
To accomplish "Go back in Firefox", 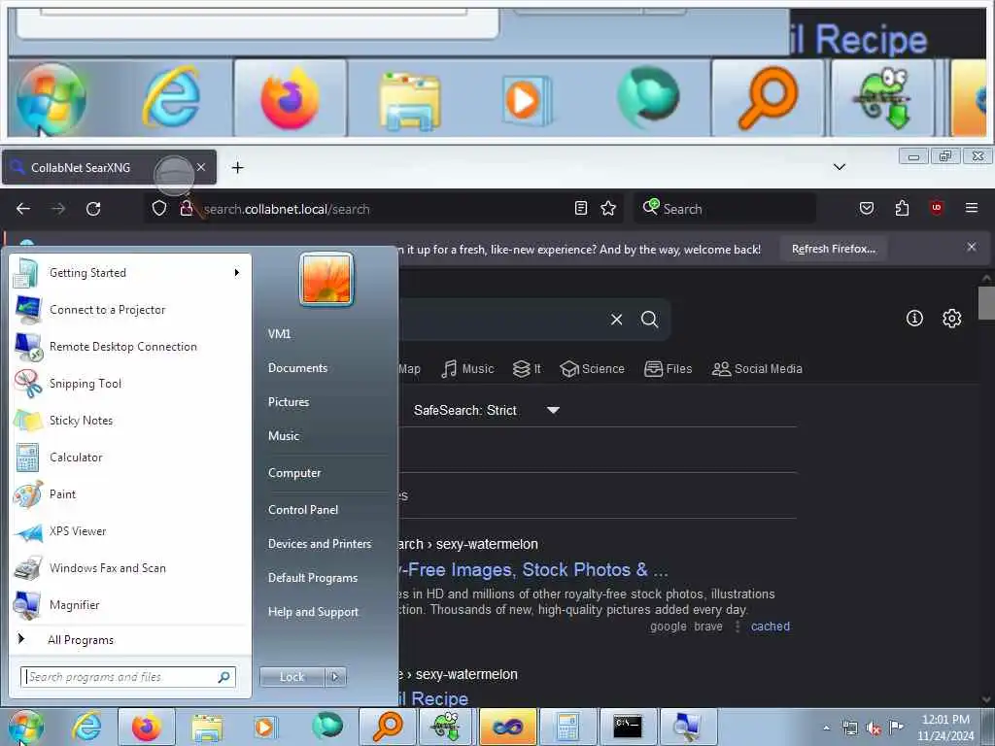I will [23, 209].
